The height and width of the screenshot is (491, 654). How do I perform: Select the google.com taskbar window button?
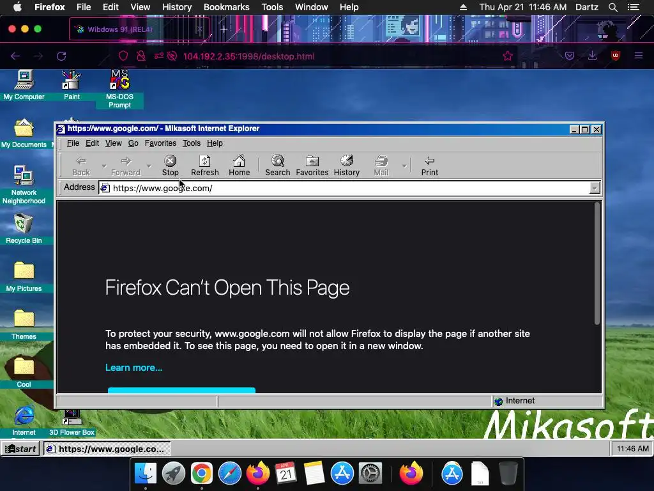(107, 449)
